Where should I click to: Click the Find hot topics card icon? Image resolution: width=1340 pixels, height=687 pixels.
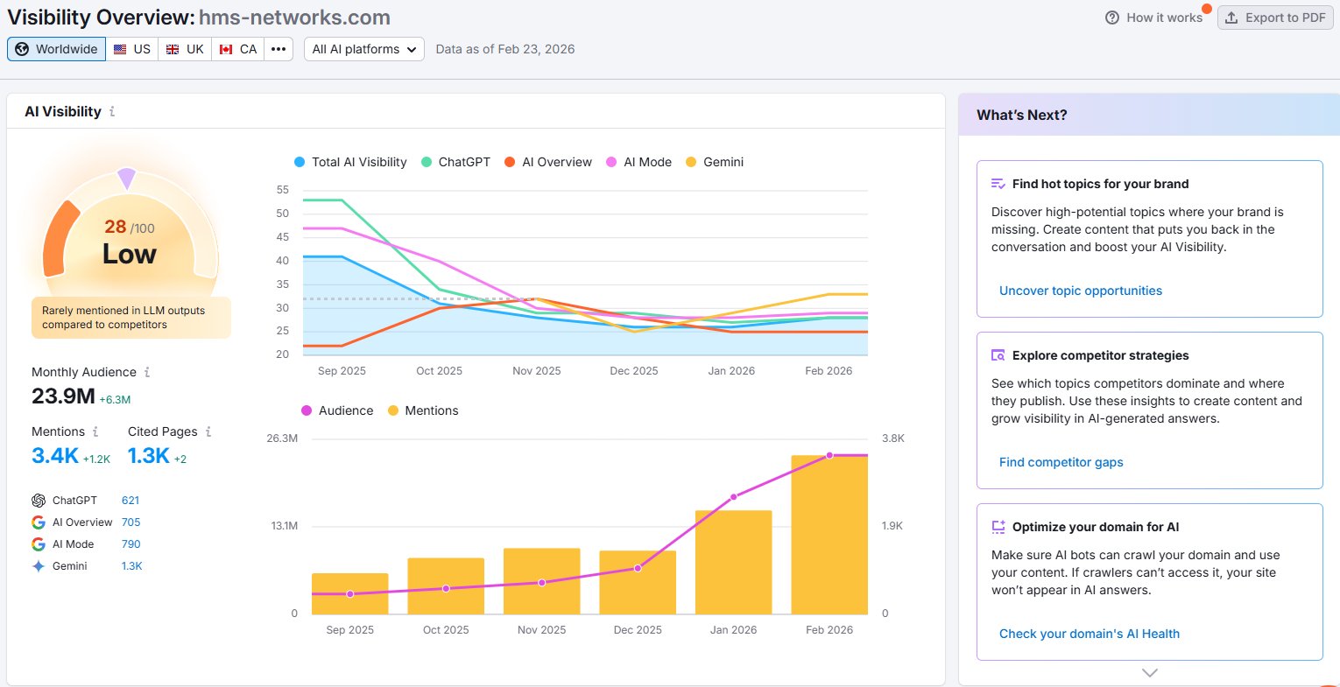coord(998,184)
